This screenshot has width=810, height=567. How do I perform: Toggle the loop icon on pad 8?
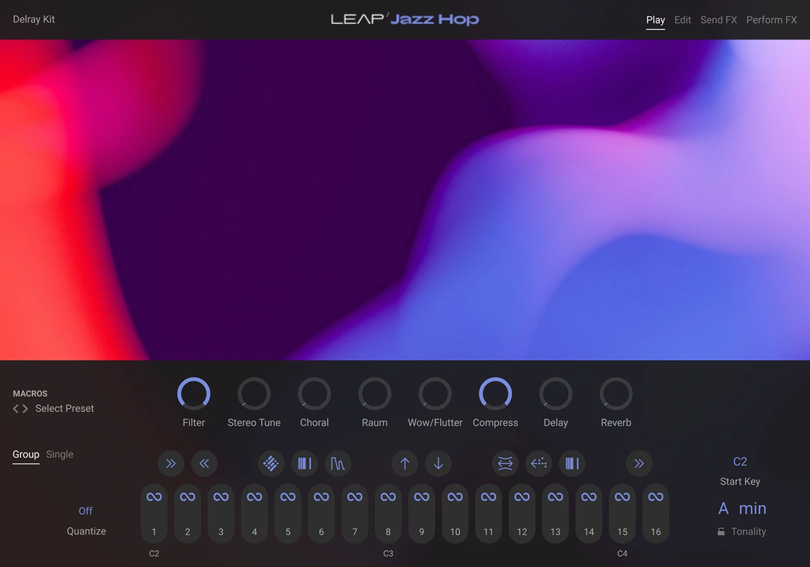tap(387, 496)
